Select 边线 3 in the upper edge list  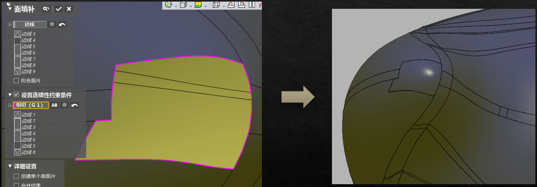coord(28,34)
